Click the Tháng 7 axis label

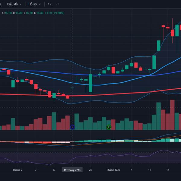point(17,170)
